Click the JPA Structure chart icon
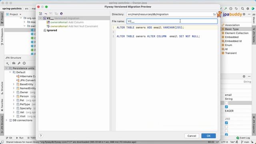Image resolution: width=256 pixels, height=144 pixels. point(14,63)
